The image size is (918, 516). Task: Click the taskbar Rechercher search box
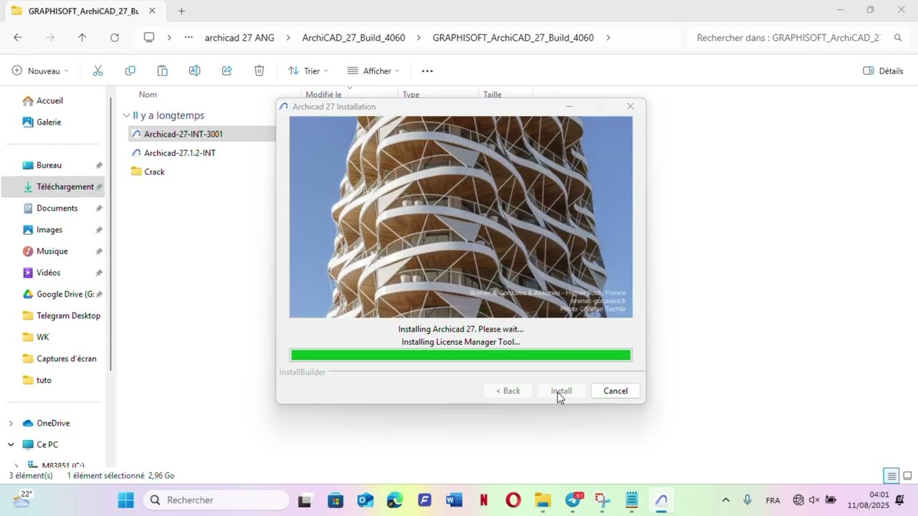tap(216, 500)
